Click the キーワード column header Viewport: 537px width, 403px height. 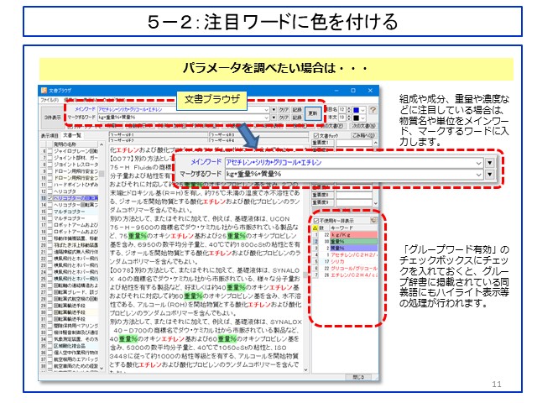pos(353,228)
